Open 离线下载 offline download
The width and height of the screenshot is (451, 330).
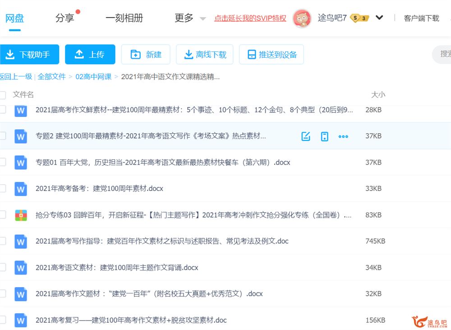204,55
